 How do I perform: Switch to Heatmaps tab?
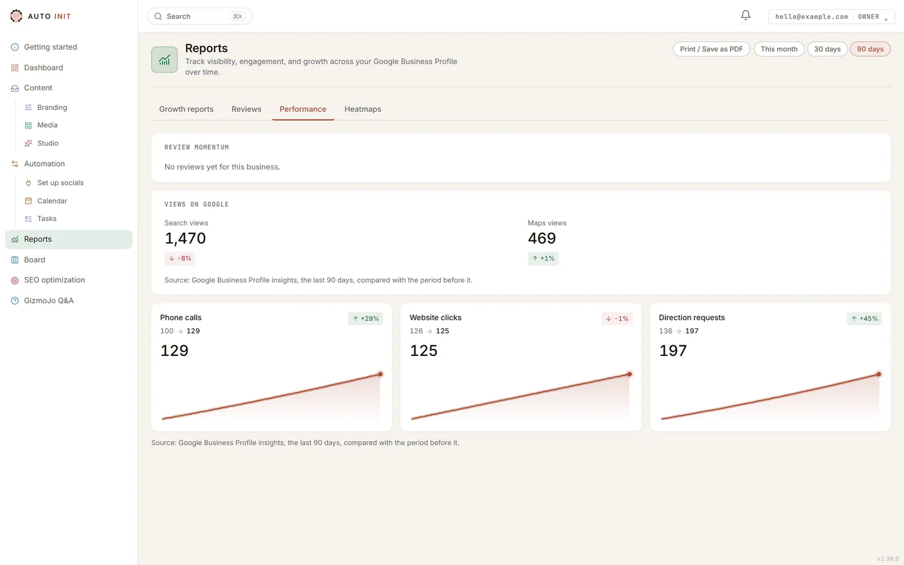point(363,109)
